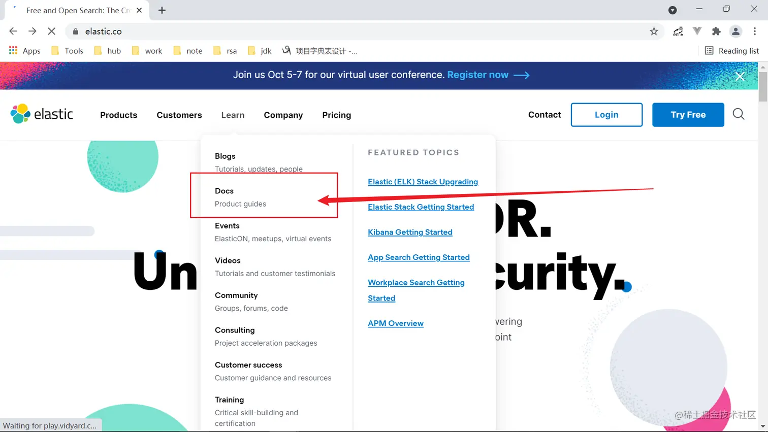
Task: Open the Customers menu
Action: point(179,115)
